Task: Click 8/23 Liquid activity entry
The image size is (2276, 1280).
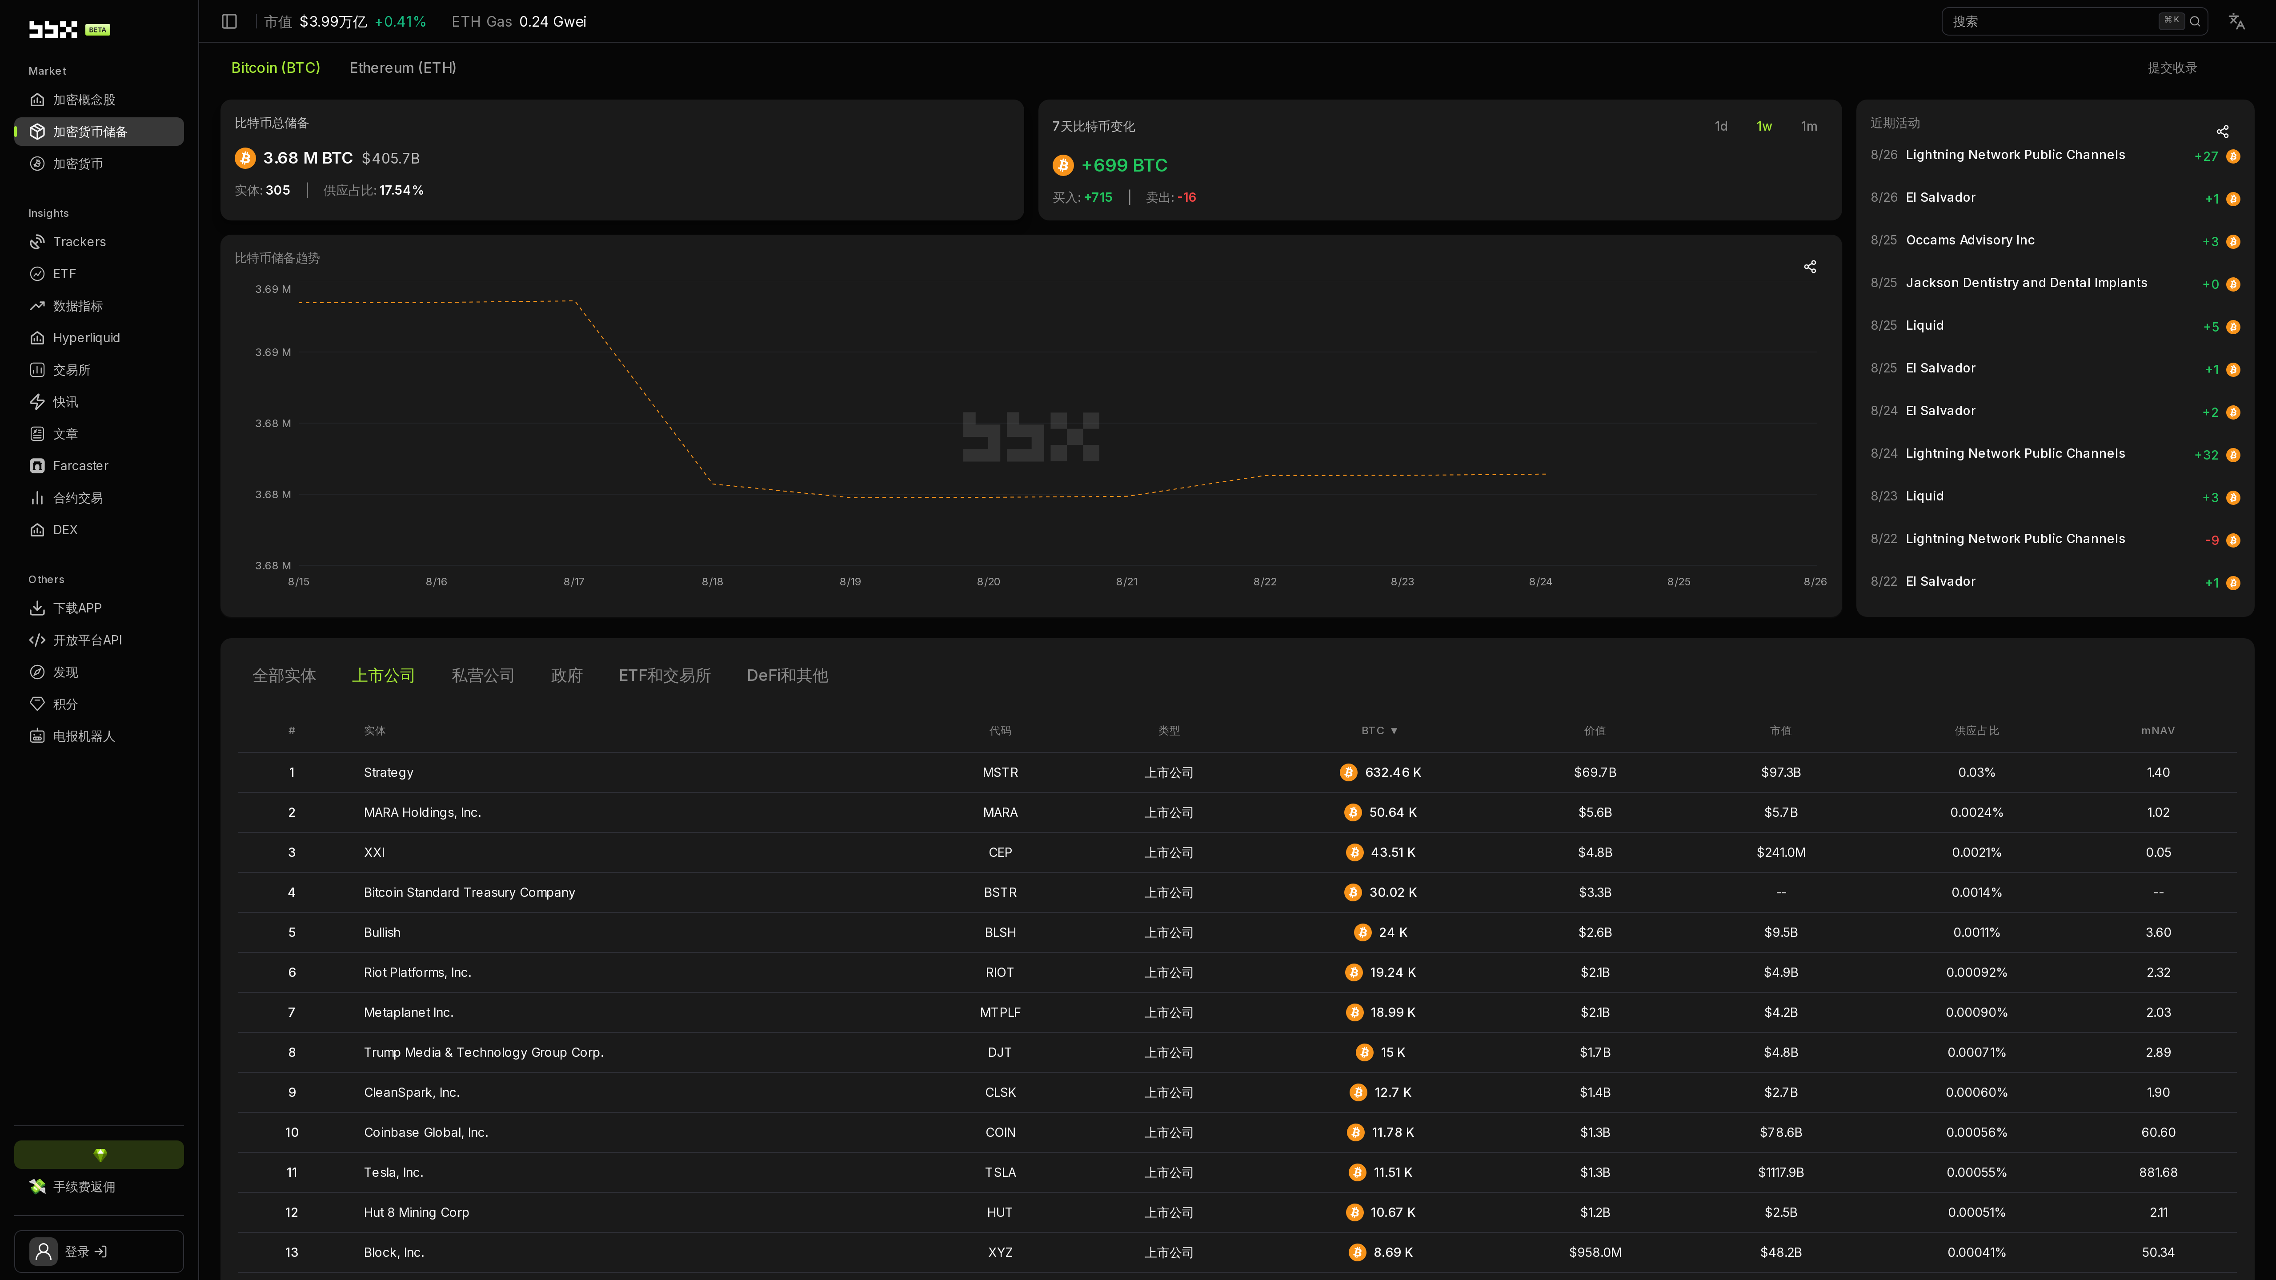Action: tap(2055, 496)
